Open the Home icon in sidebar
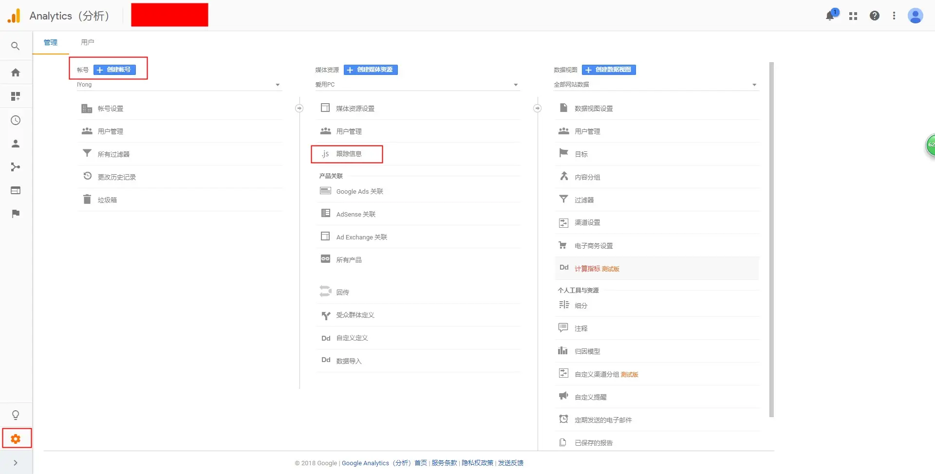Image resolution: width=935 pixels, height=474 pixels. click(16, 73)
